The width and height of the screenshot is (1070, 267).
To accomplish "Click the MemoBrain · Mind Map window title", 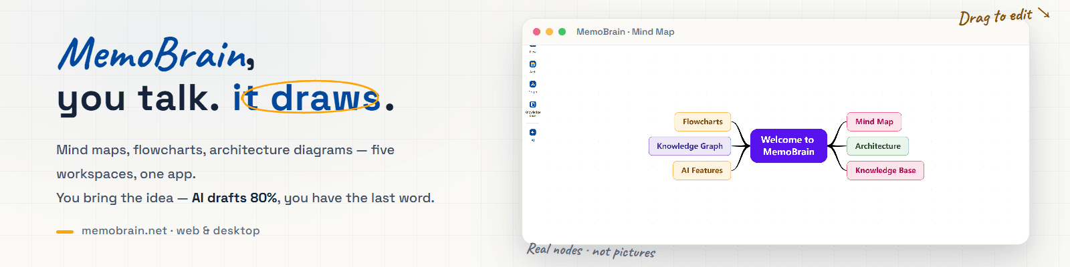I will [625, 31].
